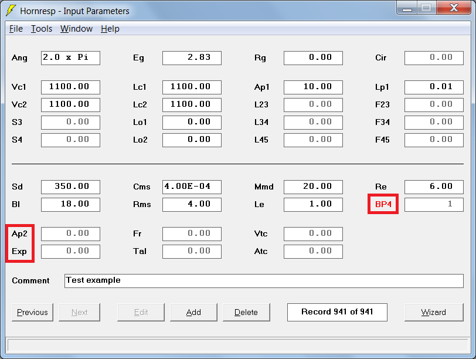The height and width of the screenshot is (359, 476).
Task: Select the L34 input field
Action: (x=313, y=123)
